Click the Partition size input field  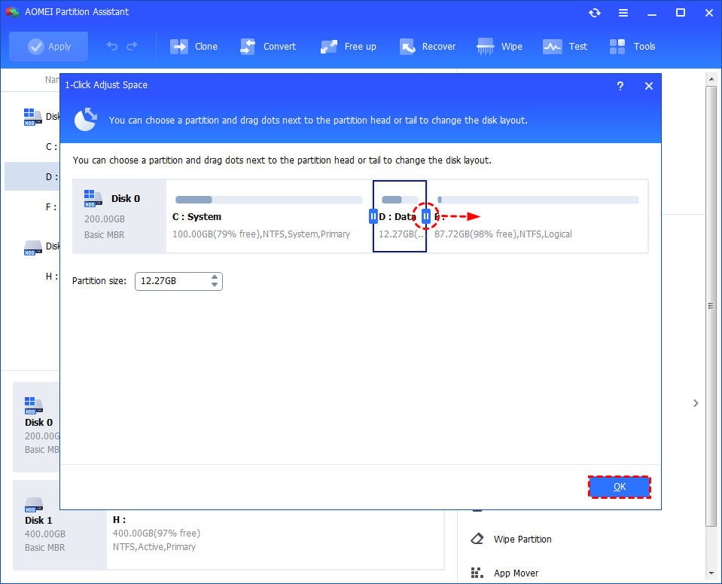pyautogui.click(x=178, y=281)
